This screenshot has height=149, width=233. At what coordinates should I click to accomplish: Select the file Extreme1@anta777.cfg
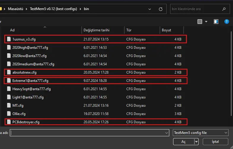(30, 81)
